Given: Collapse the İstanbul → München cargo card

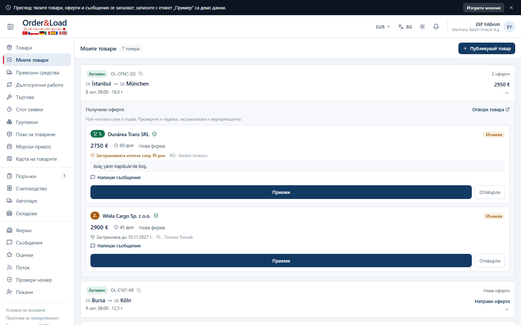Looking at the screenshot, I should [507, 93].
